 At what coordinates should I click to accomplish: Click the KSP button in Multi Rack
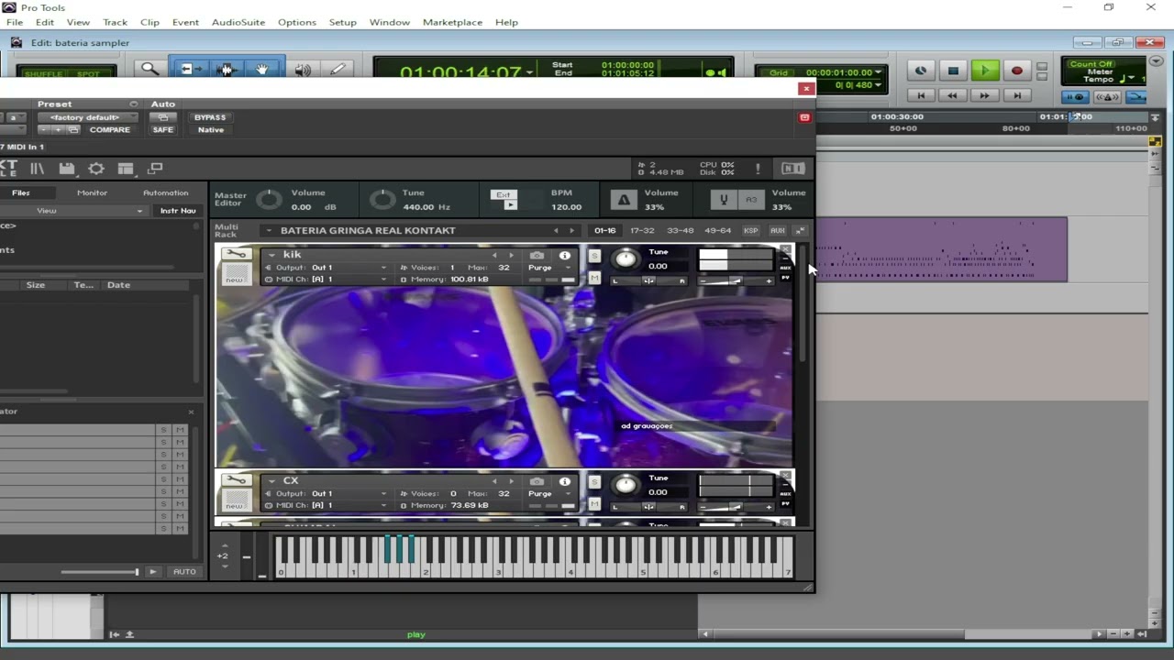point(751,231)
